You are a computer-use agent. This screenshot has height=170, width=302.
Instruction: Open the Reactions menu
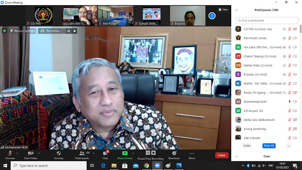(x=174, y=155)
